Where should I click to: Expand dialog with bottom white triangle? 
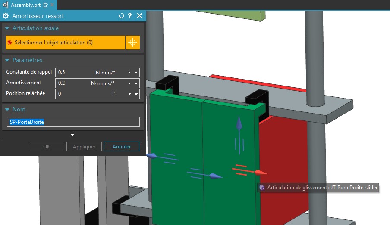(72, 135)
